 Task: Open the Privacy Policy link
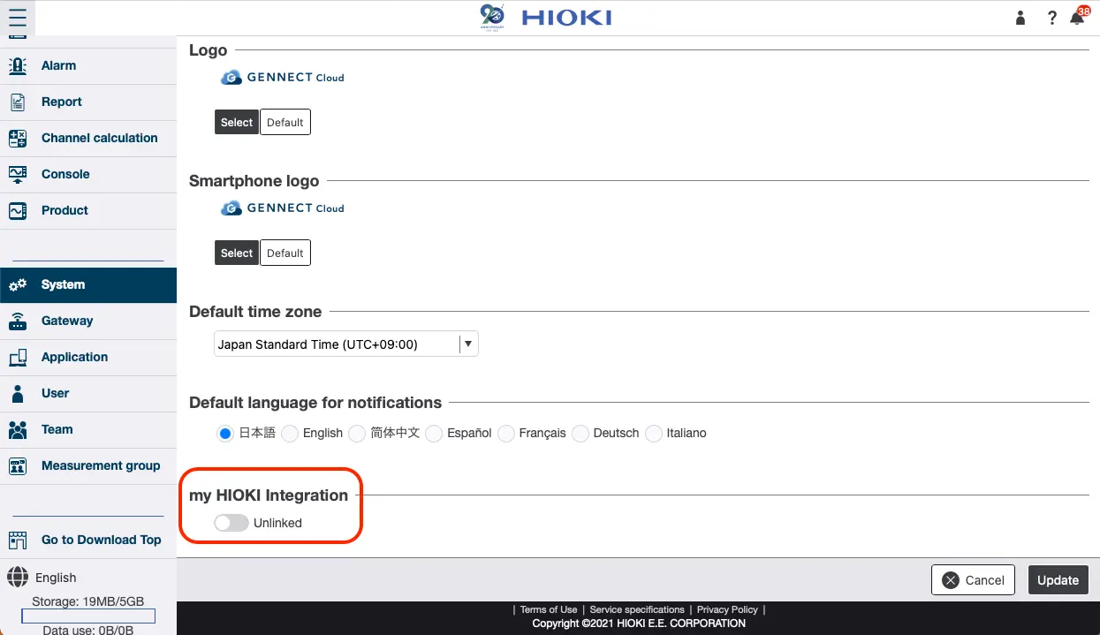click(x=727, y=609)
